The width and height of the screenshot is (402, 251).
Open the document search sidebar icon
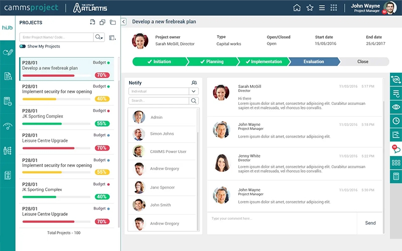pos(8,76)
